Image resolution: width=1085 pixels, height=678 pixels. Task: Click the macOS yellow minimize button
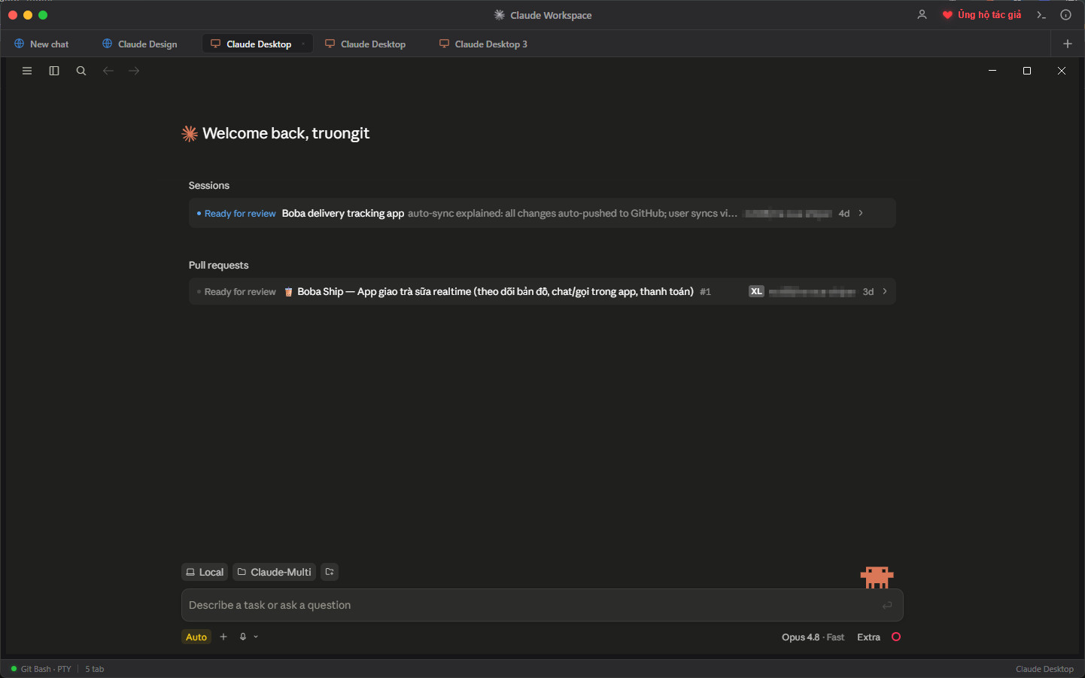coord(28,15)
